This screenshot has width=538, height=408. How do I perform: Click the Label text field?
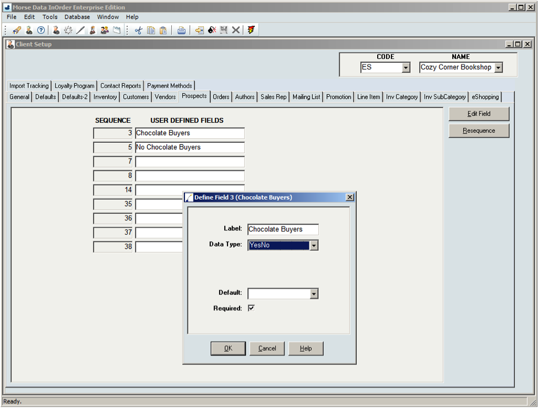tap(282, 229)
